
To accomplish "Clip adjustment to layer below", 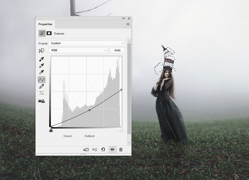I will coord(86,149).
